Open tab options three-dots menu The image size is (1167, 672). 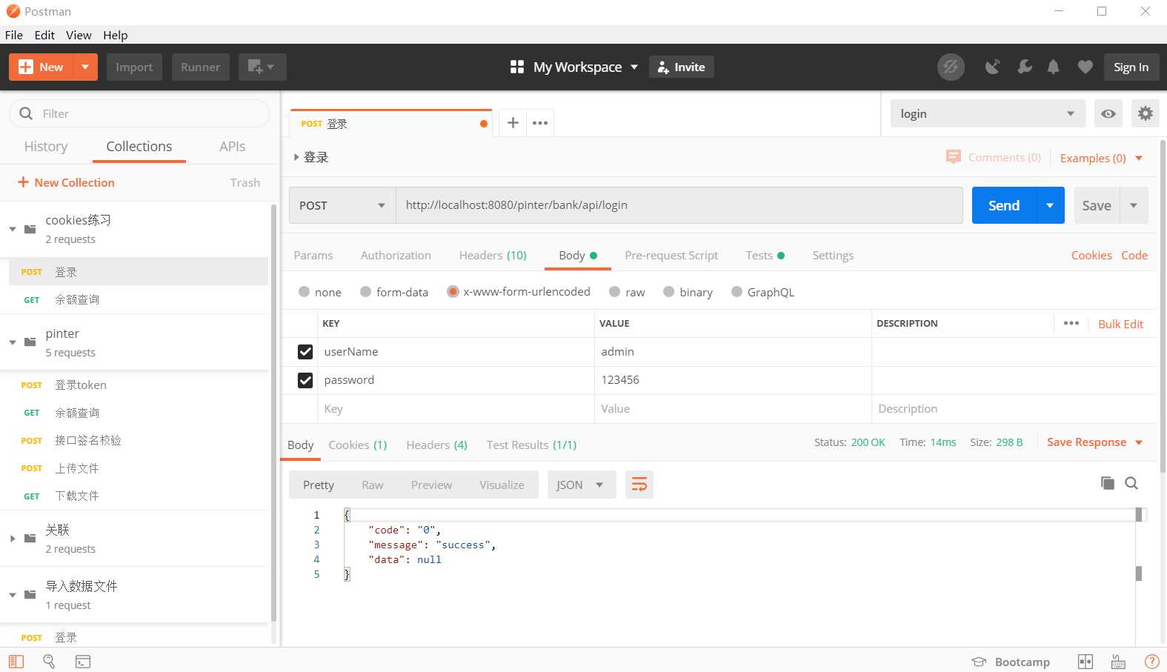(540, 123)
